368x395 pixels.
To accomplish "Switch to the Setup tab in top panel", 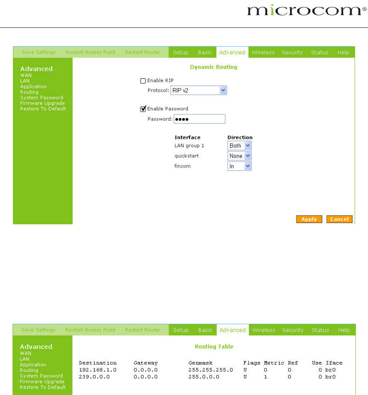I will point(181,52).
